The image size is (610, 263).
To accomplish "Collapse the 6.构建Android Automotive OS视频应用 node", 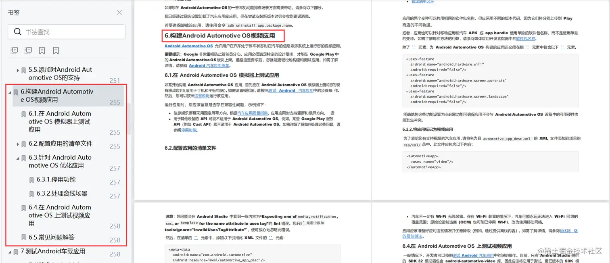I will click(x=10, y=92).
